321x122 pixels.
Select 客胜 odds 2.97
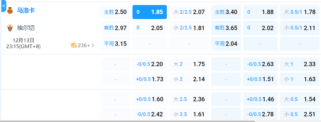pos(115,28)
